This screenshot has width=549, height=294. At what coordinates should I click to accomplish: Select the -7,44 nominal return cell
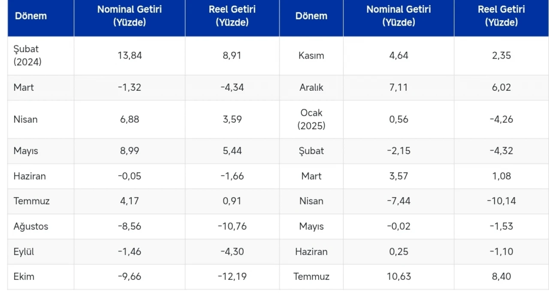398,201
